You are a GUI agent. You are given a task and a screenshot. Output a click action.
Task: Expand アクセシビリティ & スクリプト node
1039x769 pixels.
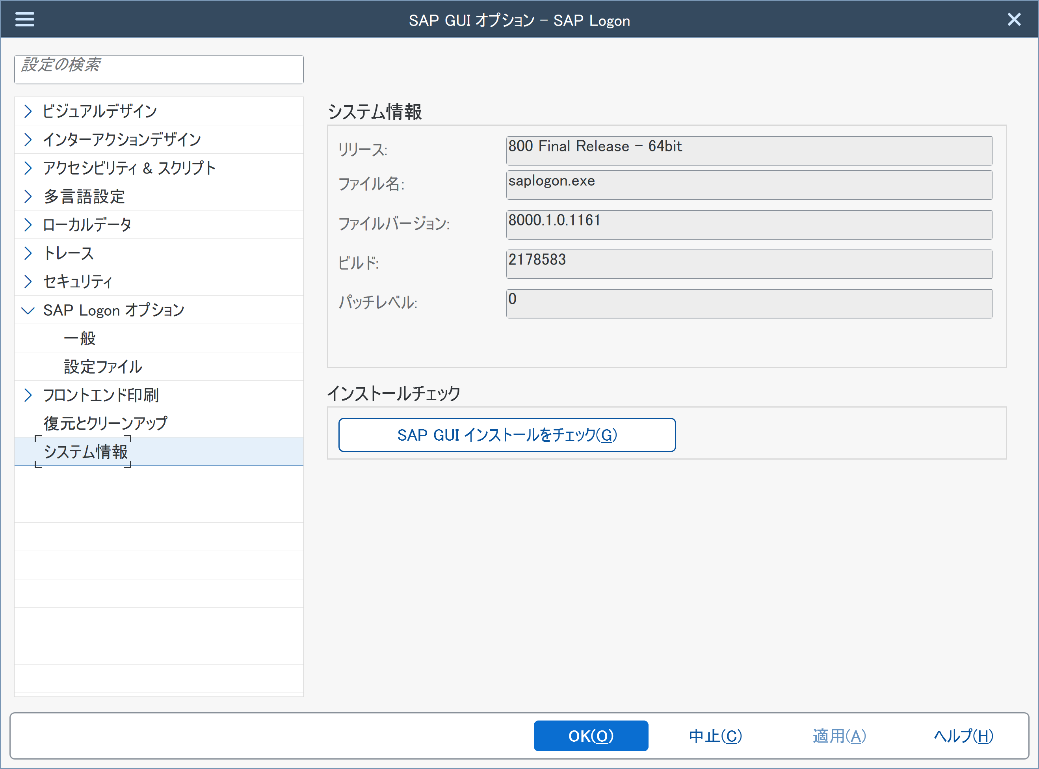pos(28,168)
